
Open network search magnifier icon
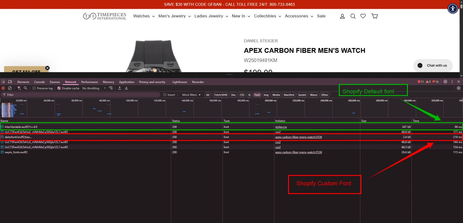point(25,88)
